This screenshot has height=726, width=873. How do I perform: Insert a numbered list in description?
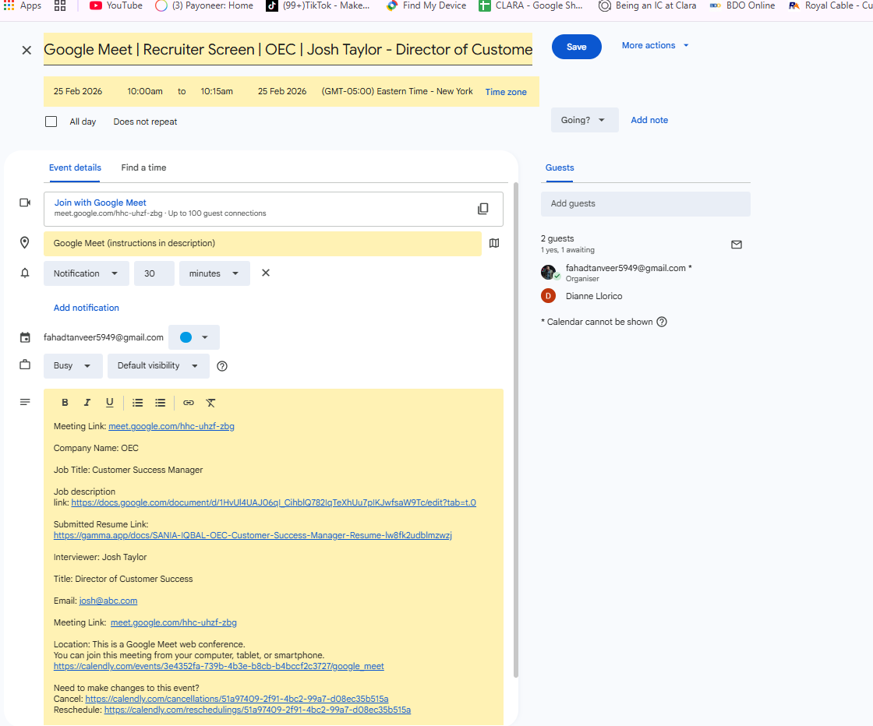click(137, 403)
